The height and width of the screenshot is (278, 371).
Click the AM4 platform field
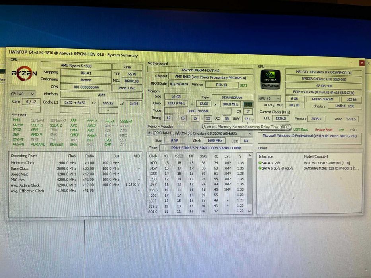coord(101,95)
